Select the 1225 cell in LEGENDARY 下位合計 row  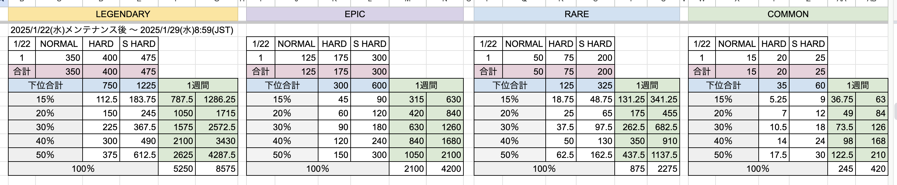(x=139, y=86)
